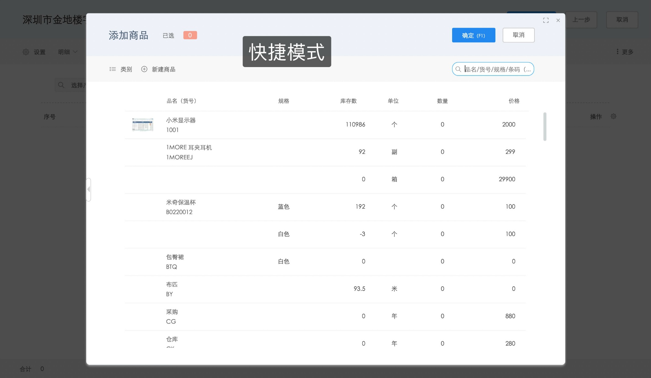Open column settings via gear beside 操作
The image size is (651, 378).
614,116
